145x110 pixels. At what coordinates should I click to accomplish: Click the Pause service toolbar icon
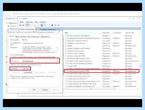(x=55, y=25)
